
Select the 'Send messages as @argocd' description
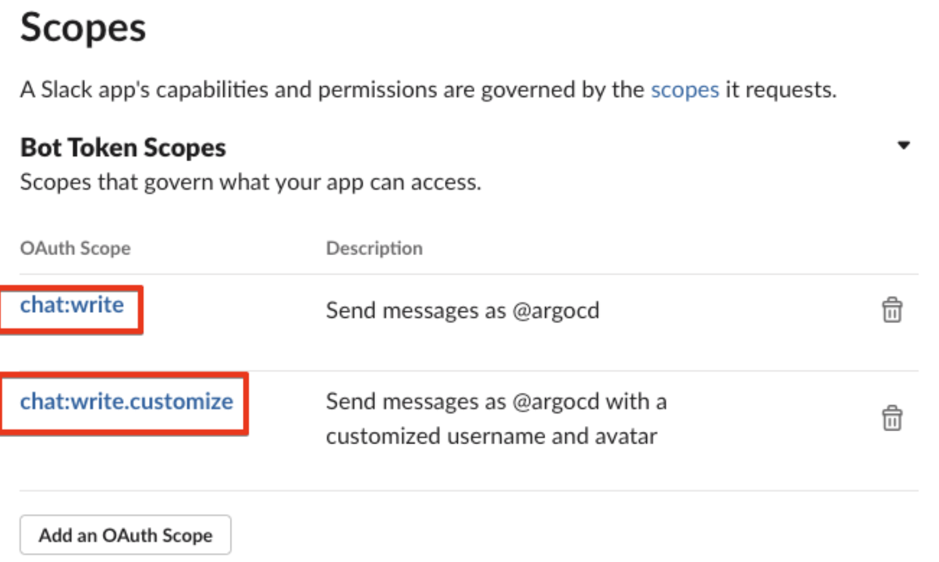coord(462,310)
